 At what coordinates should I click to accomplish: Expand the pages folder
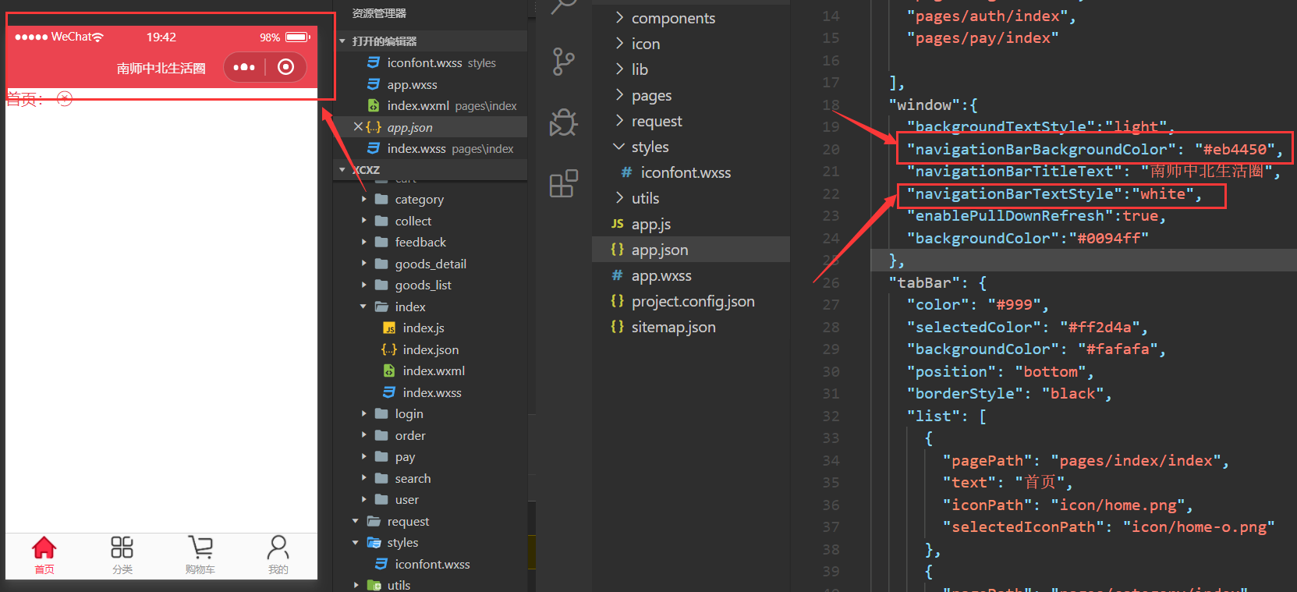[x=619, y=94]
